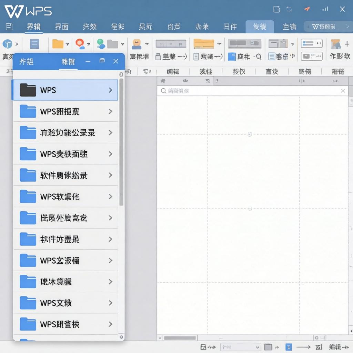Expand the WPS文 folder row chevron
The height and width of the screenshot is (353, 353).
coord(110,303)
